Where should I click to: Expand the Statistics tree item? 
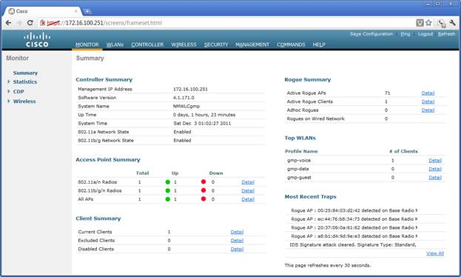tap(9, 81)
